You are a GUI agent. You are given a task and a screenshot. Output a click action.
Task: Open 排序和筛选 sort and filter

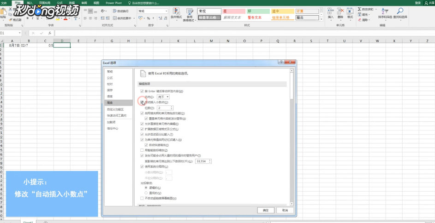click(385, 13)
